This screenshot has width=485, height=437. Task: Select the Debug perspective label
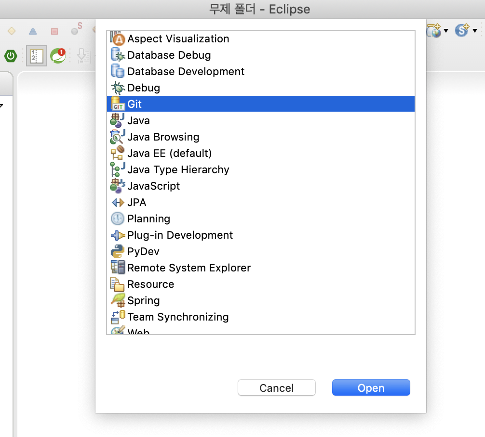[x=144, y=88]
